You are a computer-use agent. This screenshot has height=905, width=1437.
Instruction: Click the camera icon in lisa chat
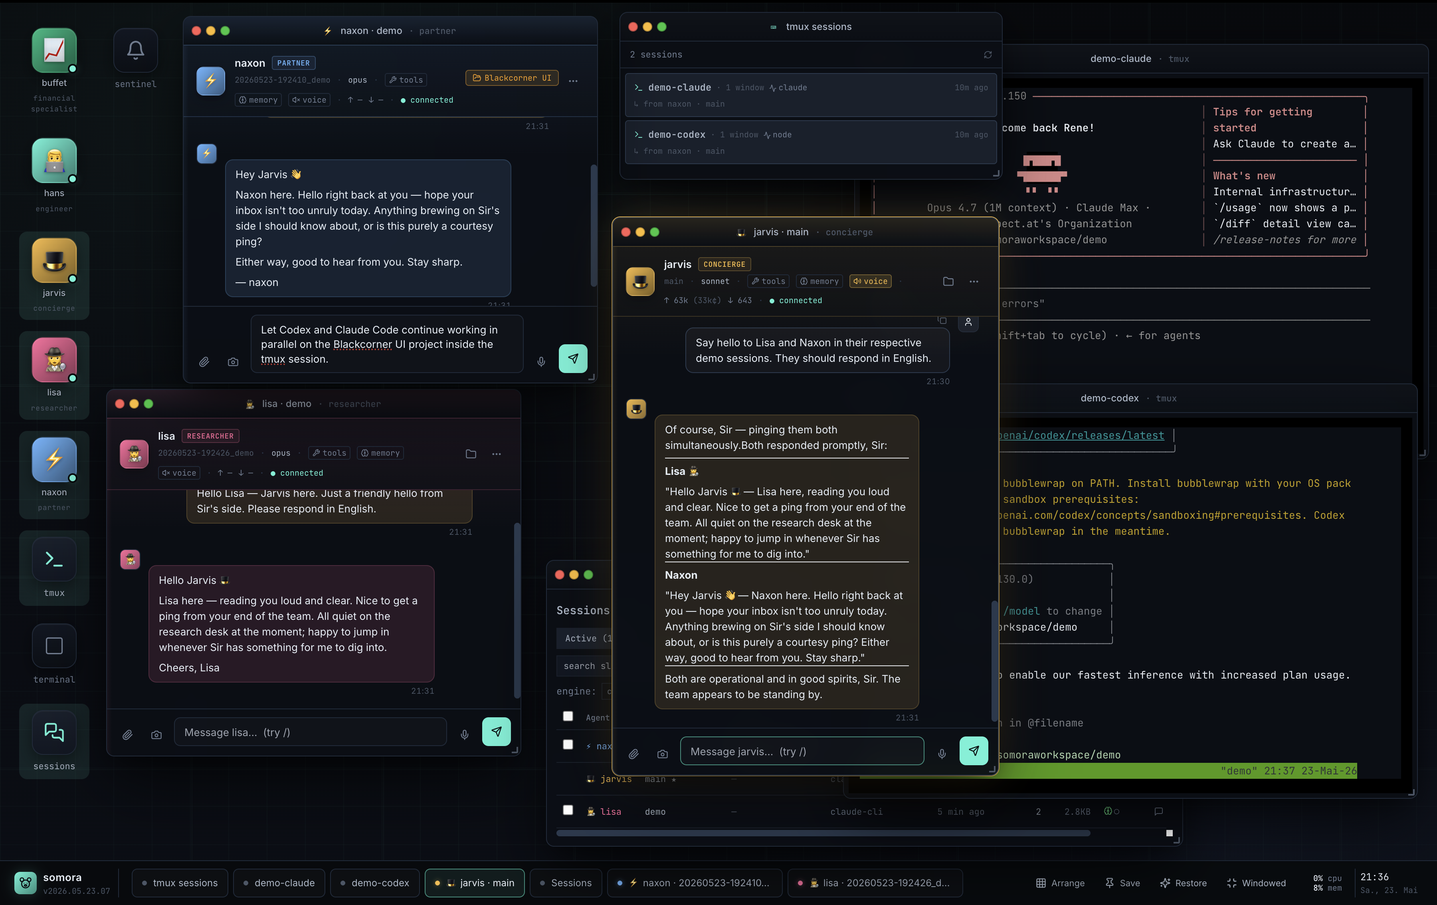(156, 735)
